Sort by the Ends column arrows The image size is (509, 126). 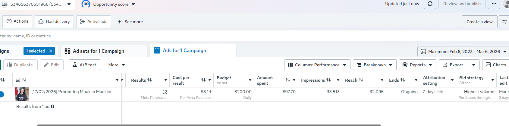(x=403, y=80)
